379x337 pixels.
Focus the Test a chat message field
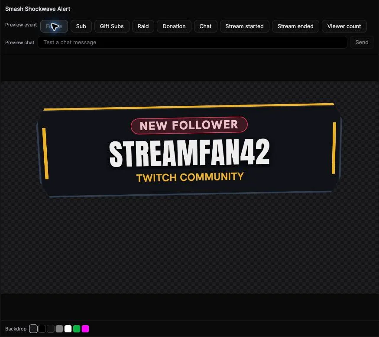point(192,43)
